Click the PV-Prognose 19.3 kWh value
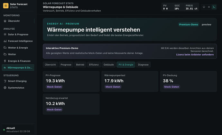The width and height of the screenshot is (222, 135). [x=55, y=81]
